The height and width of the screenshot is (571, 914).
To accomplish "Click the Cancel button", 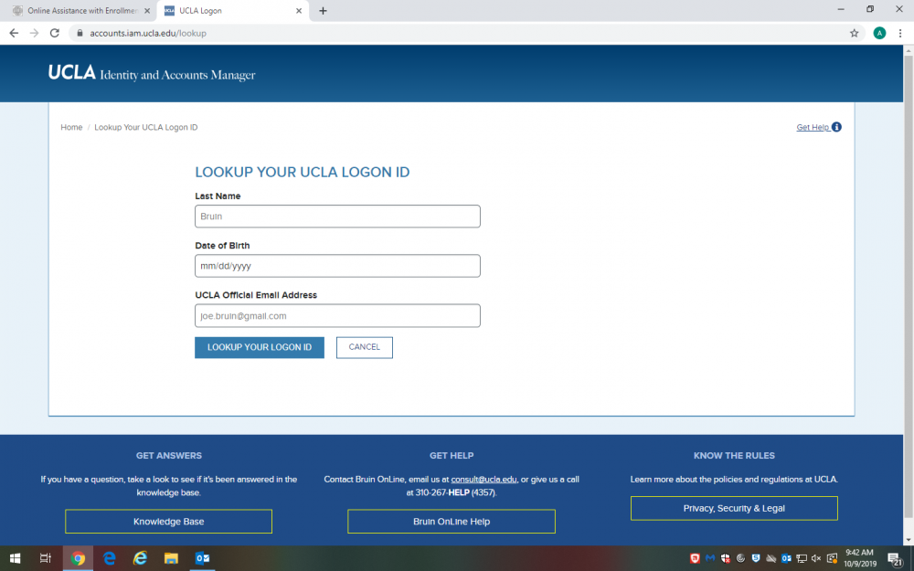I will [365, 347].
